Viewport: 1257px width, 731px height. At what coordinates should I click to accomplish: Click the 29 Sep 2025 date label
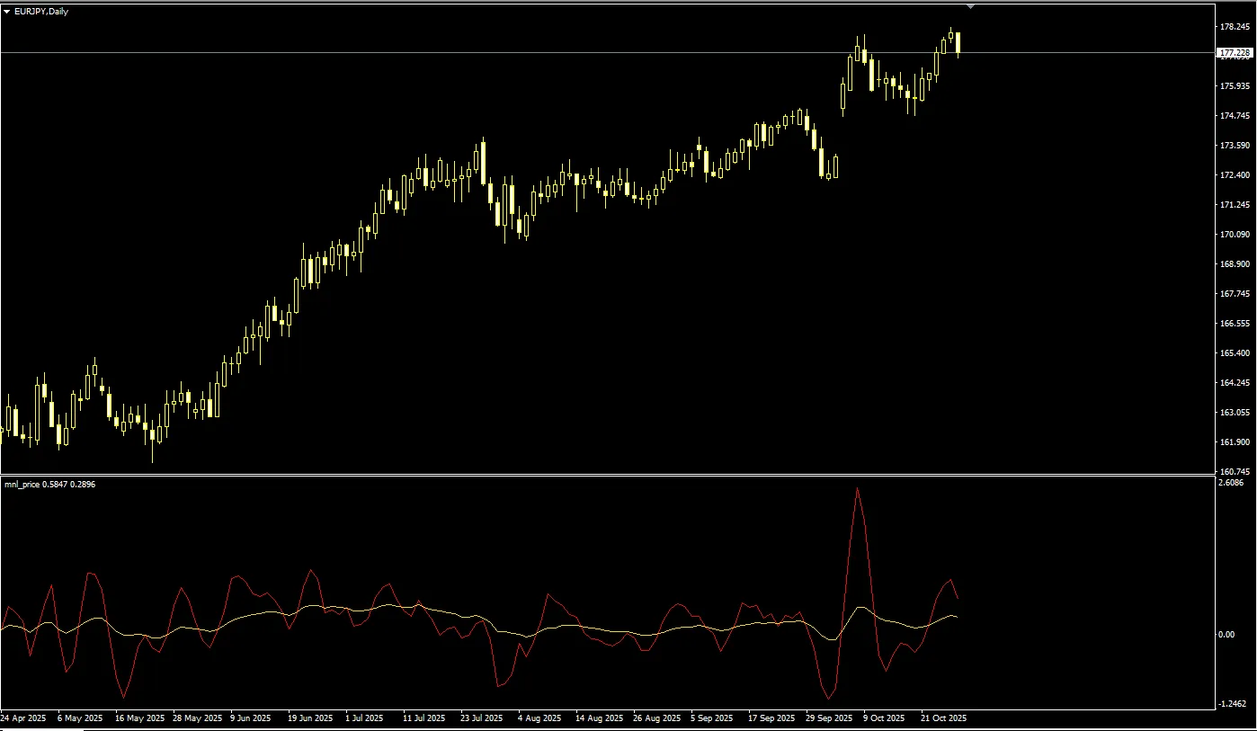pyautogui.click(x=829, y=719)
